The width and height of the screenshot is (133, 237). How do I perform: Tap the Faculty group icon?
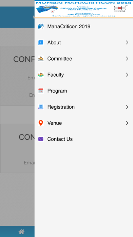click(x=41, y=75)
